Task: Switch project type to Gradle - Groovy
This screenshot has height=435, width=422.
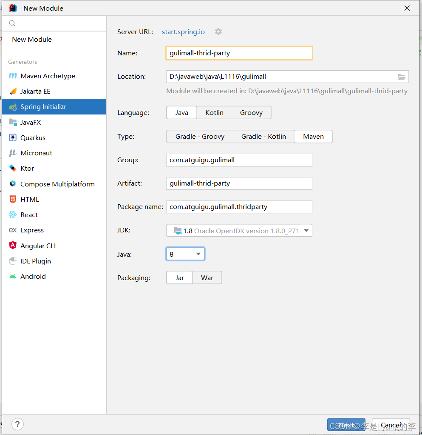Action: click(200, 136)
